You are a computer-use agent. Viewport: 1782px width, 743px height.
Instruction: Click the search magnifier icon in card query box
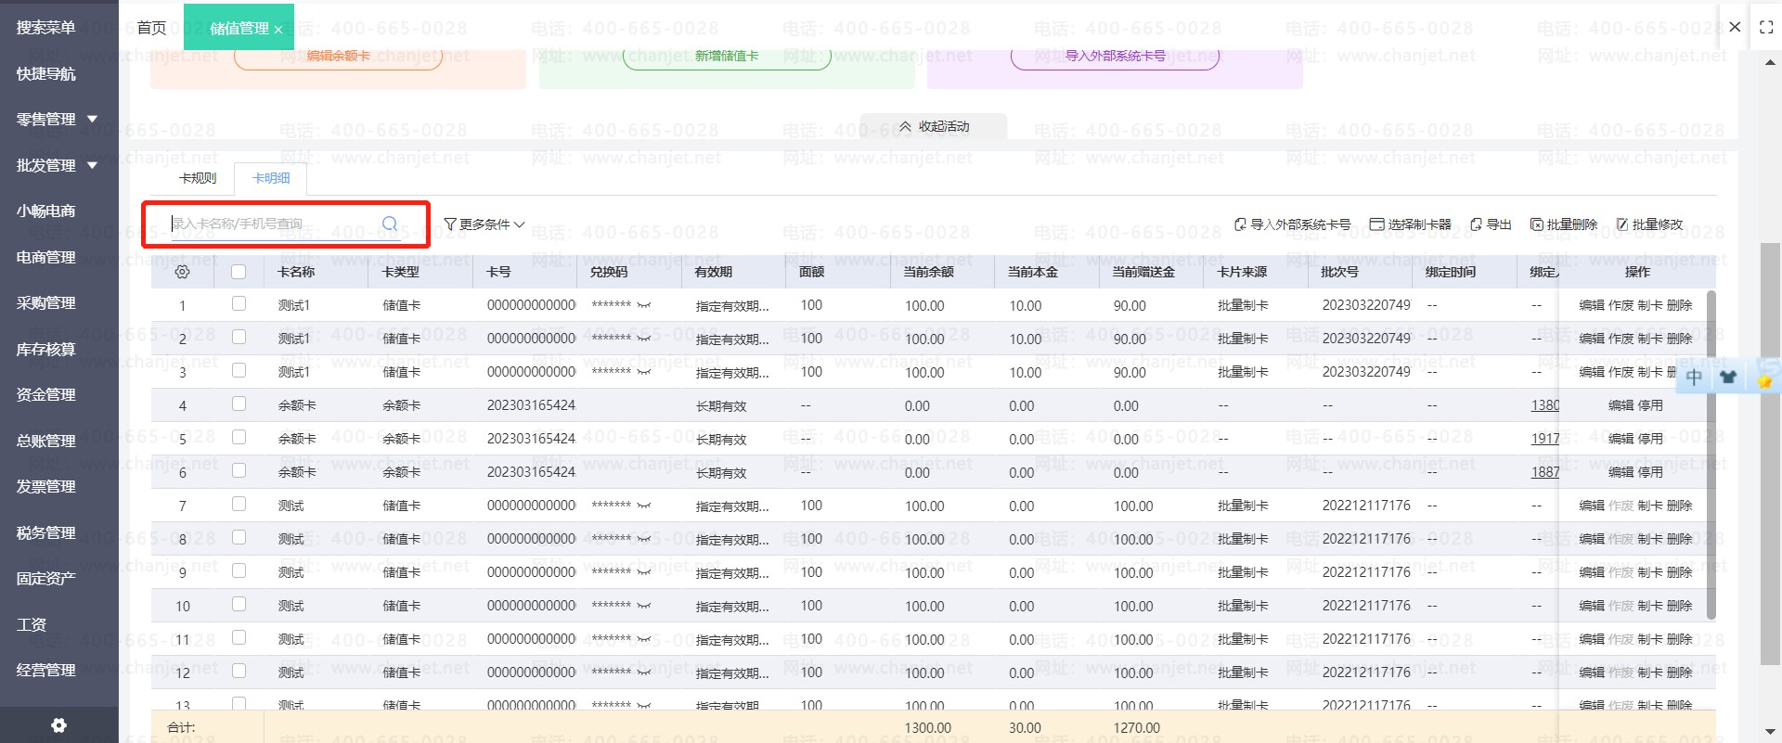[390, 224]
